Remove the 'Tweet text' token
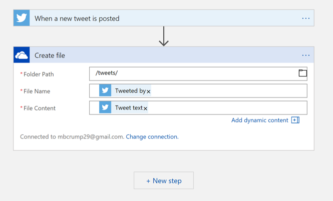 point(146,108)
